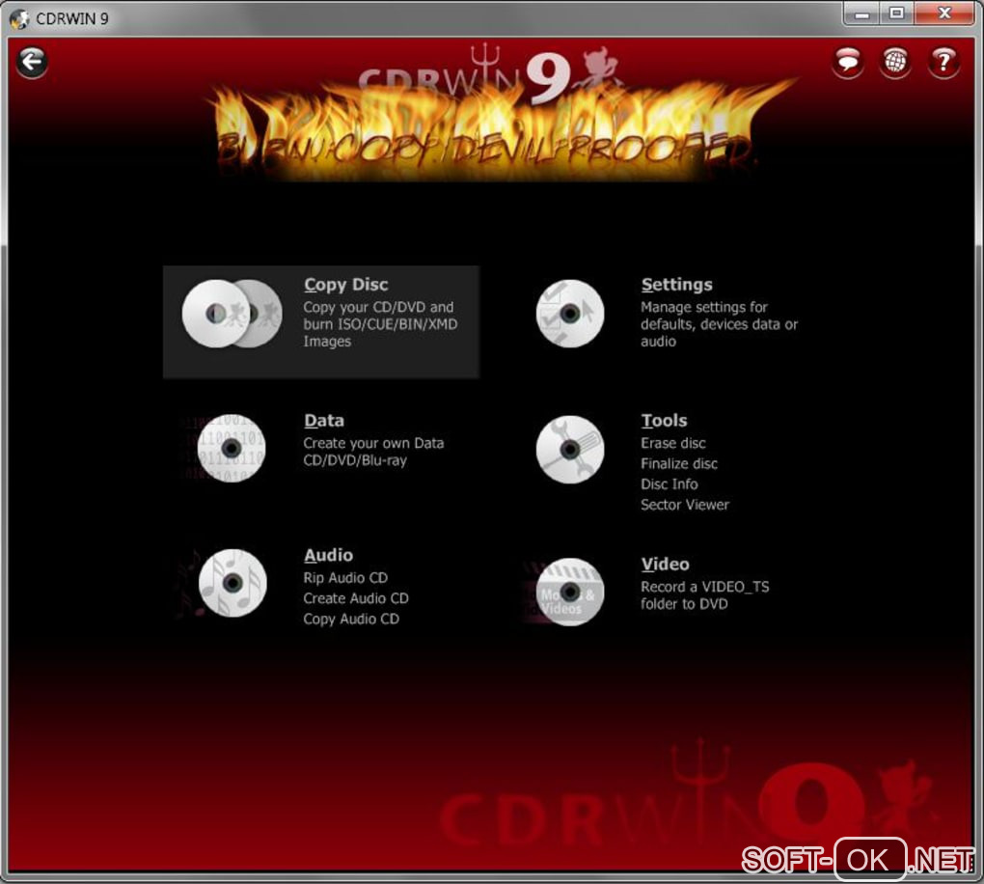Select Disc Info under Tools

click(669, 484)
